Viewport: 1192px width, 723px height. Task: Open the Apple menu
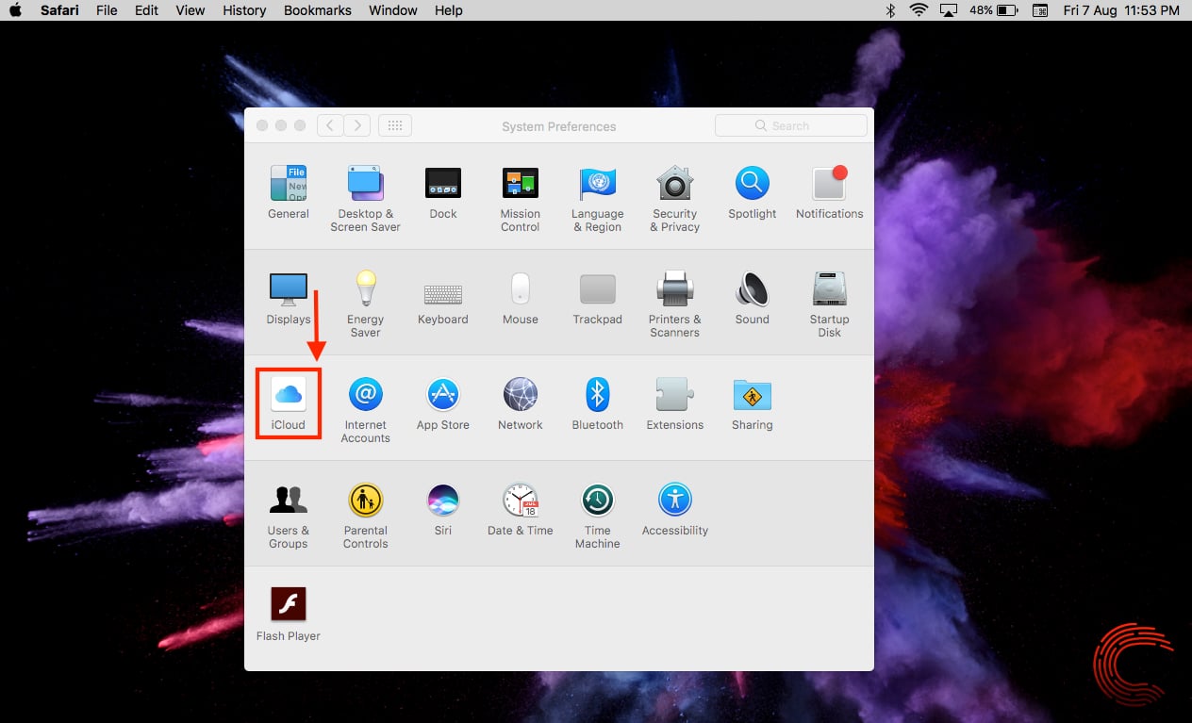click(15, 10)
